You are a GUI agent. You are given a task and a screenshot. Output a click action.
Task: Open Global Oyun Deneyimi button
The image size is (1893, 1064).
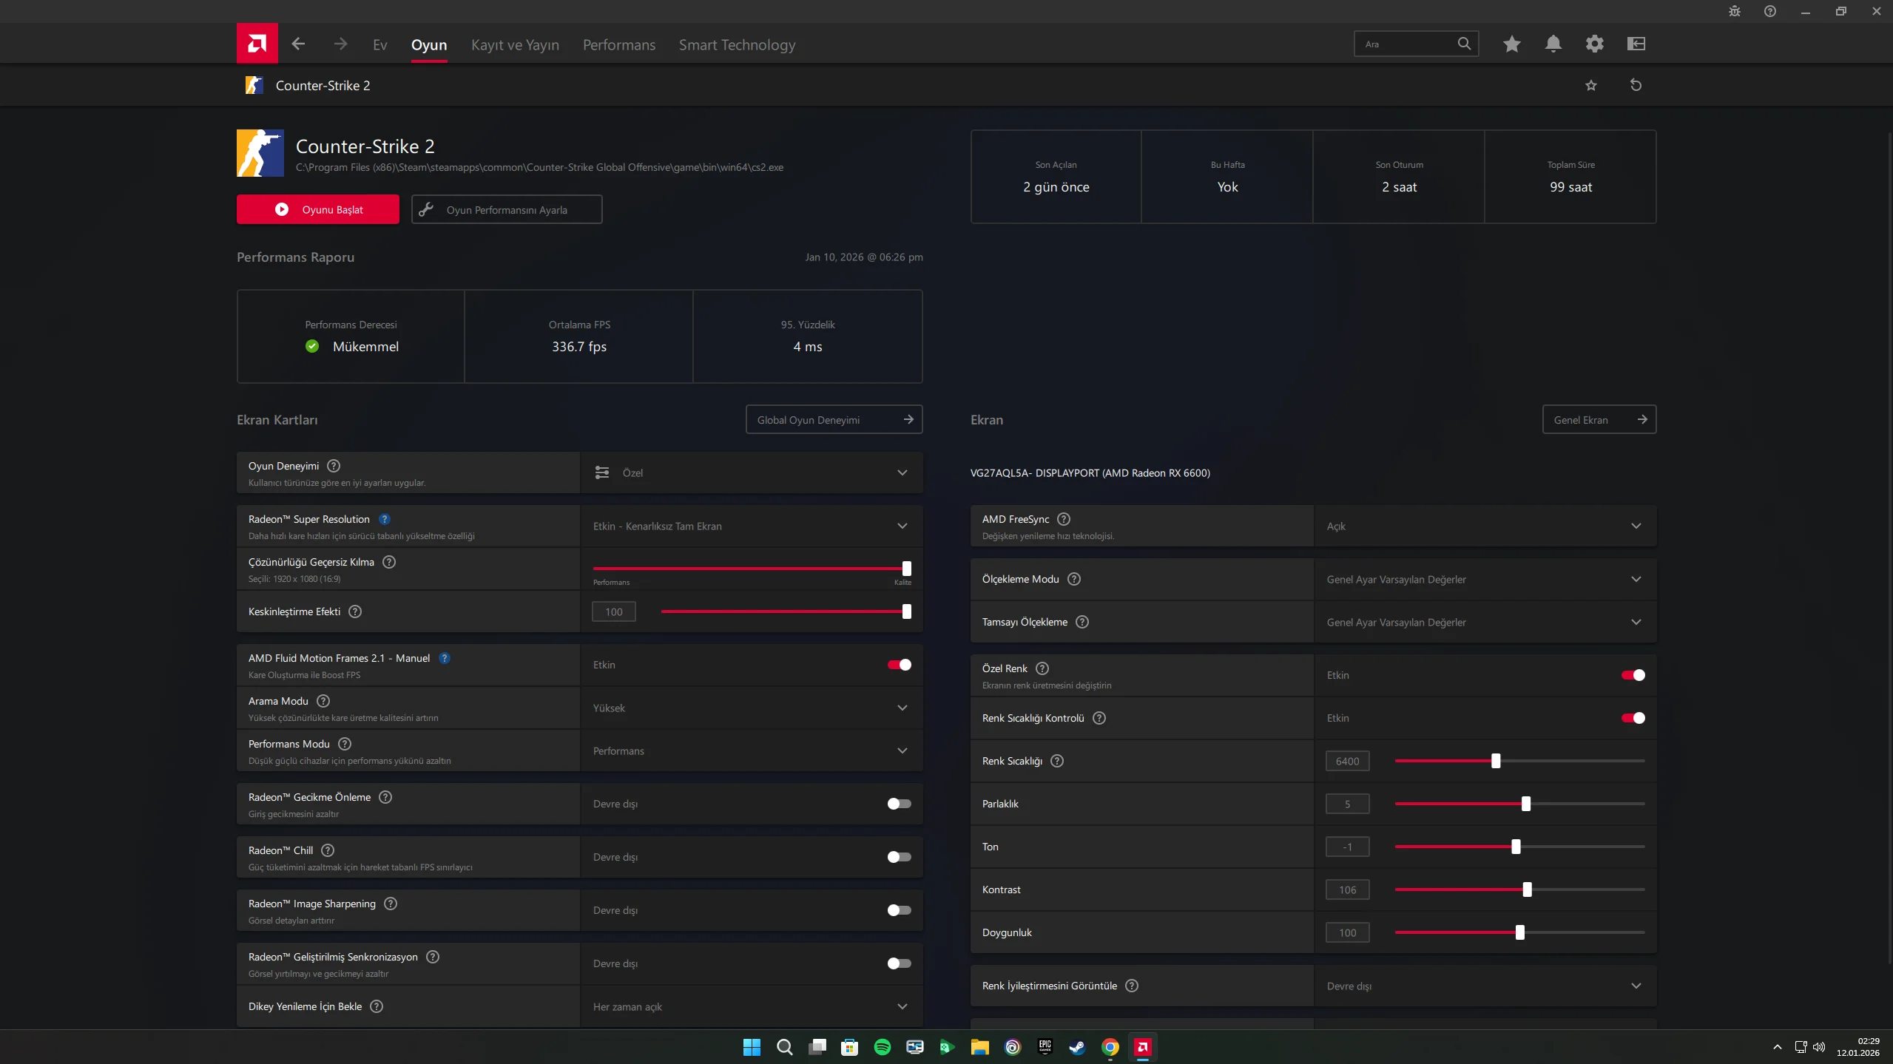tap(834, 420)
